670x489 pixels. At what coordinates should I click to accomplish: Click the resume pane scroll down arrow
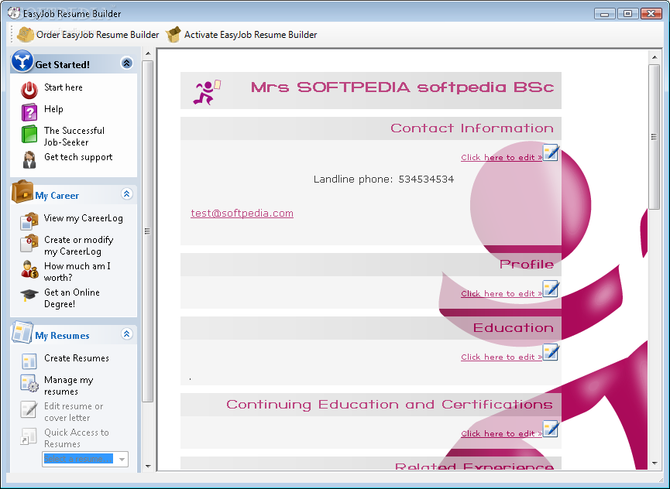click(x=655, y=463)
